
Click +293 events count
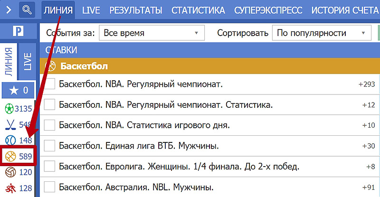[x=366, y=84]
